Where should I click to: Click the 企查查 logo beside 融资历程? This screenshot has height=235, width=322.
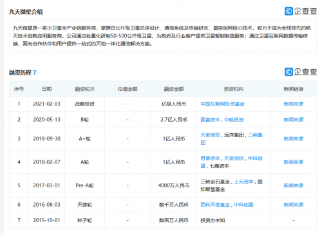(x=301, y=72)
